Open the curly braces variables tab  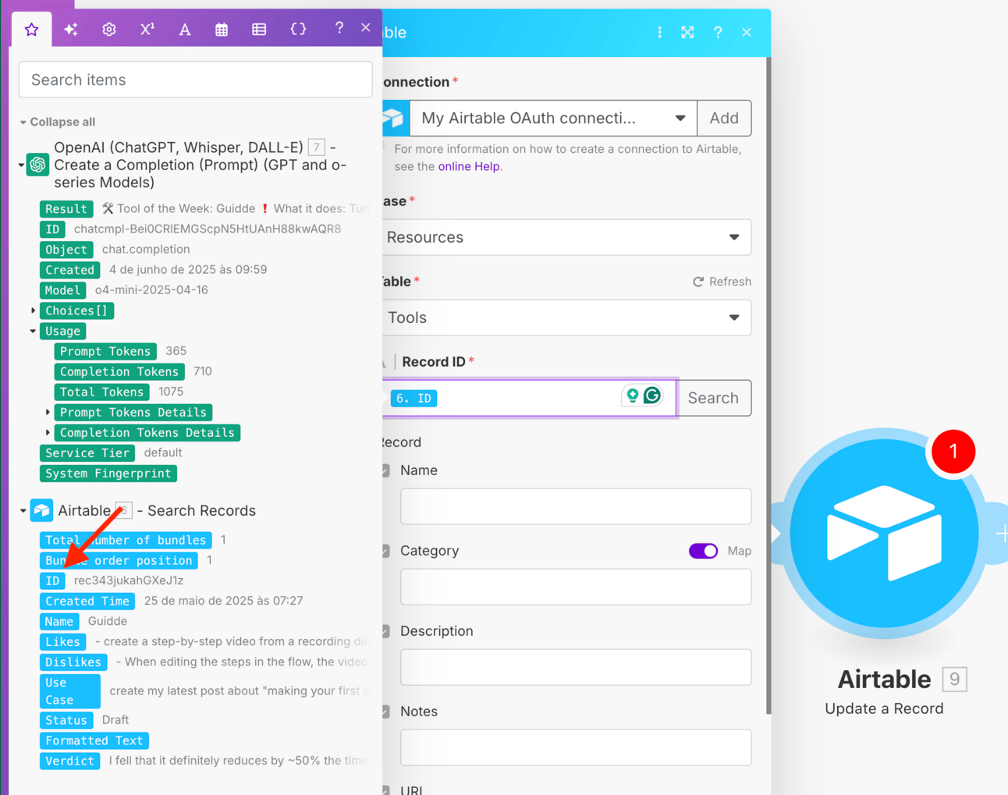coord(298,30)
